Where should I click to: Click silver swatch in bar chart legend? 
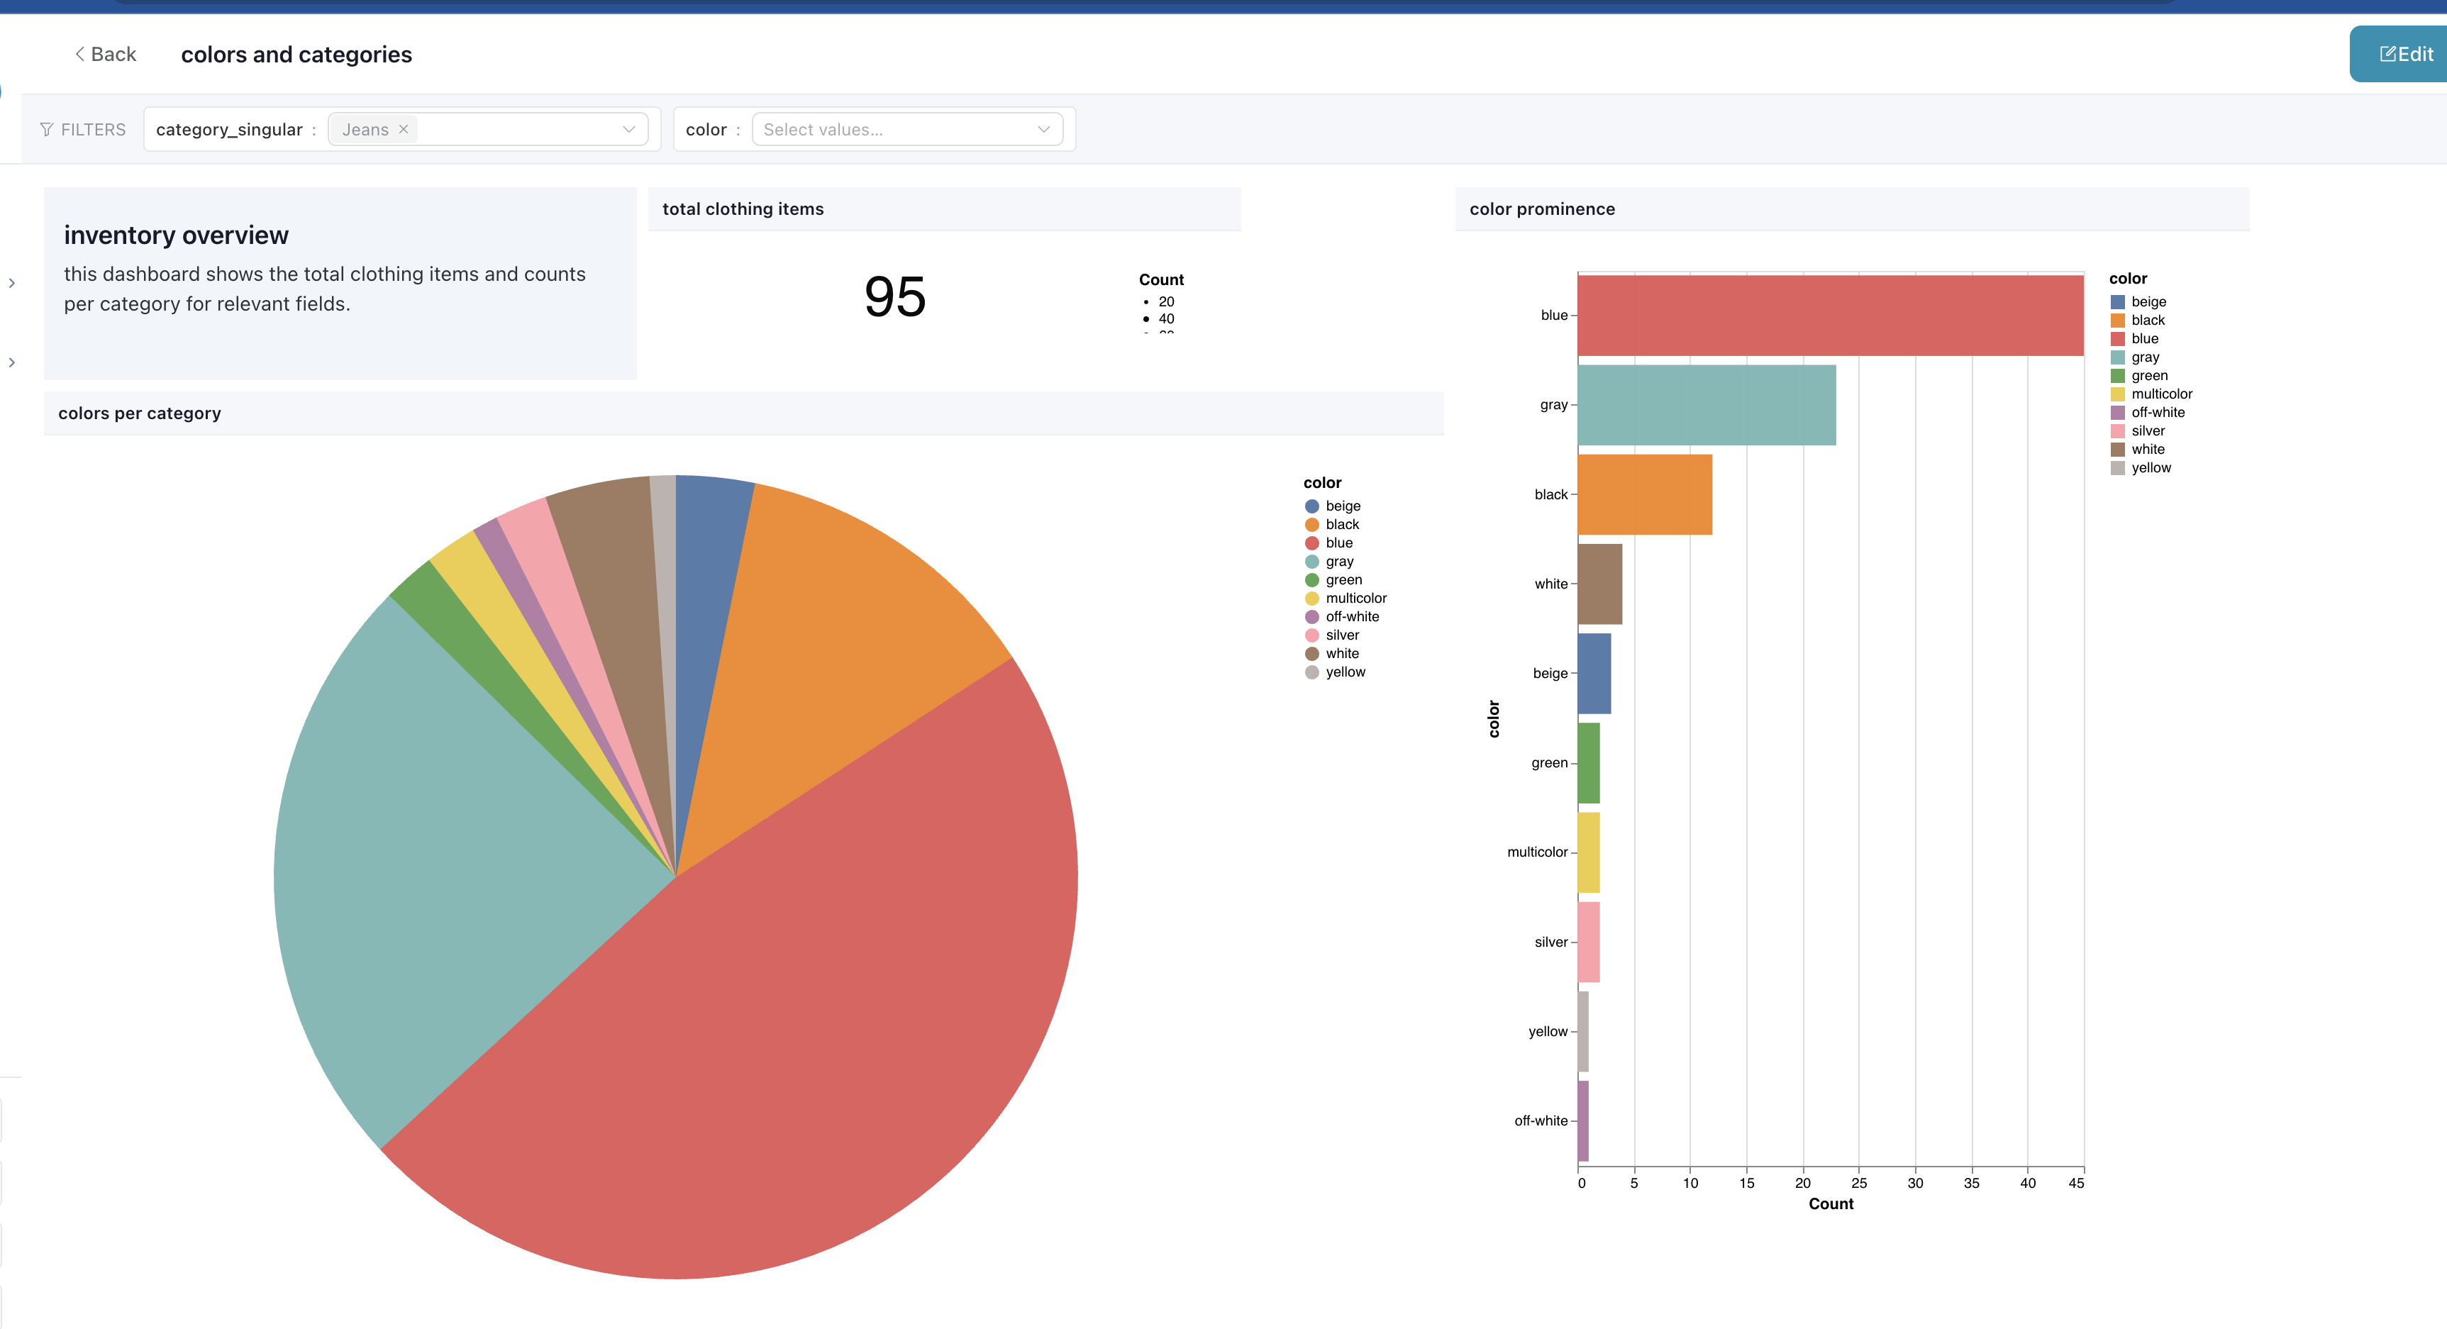[2117, 431]
